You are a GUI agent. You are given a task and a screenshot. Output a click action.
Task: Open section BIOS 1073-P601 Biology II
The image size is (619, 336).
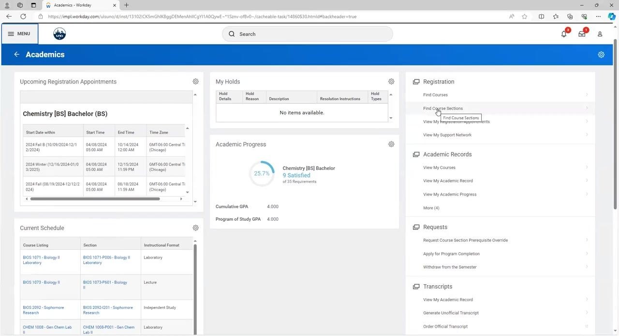tap(105, 285)
